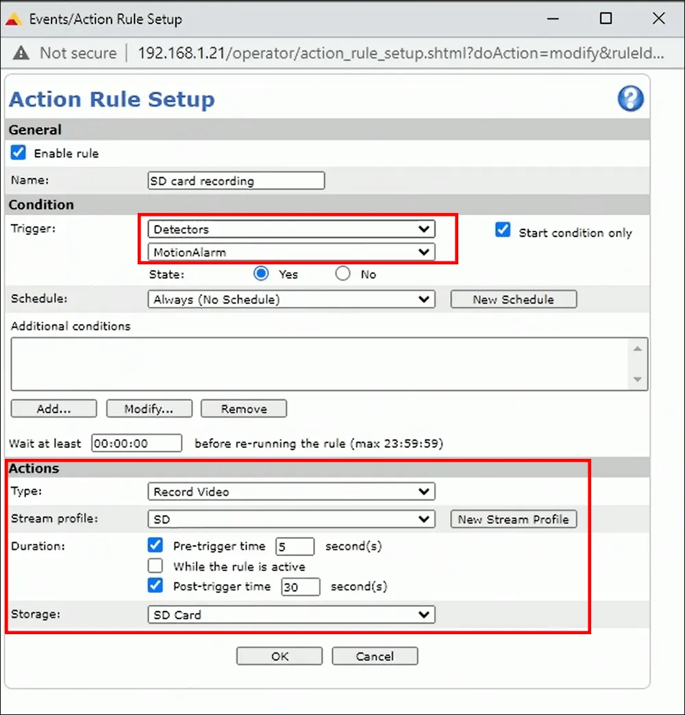Open the Trigger type dropdown showing Detectors
The image size is (685, 715).
[x=291, y=229]
